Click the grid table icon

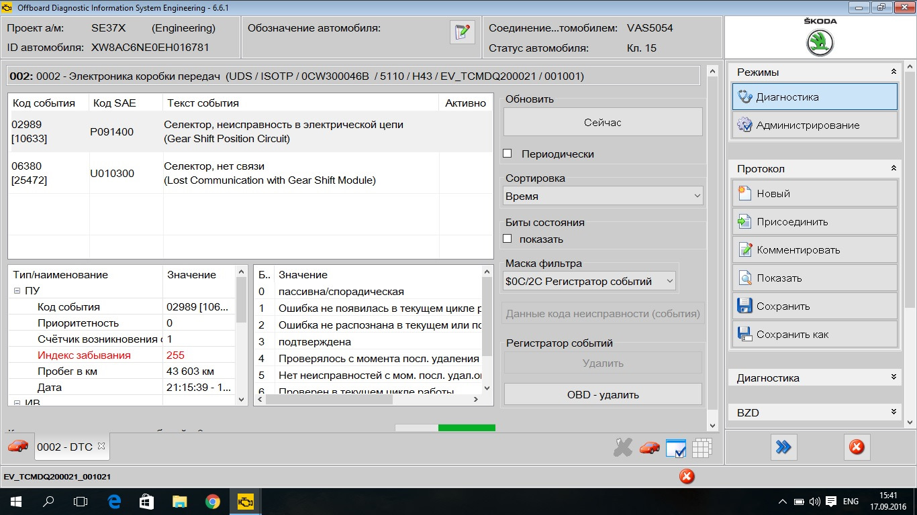[702, 448]
